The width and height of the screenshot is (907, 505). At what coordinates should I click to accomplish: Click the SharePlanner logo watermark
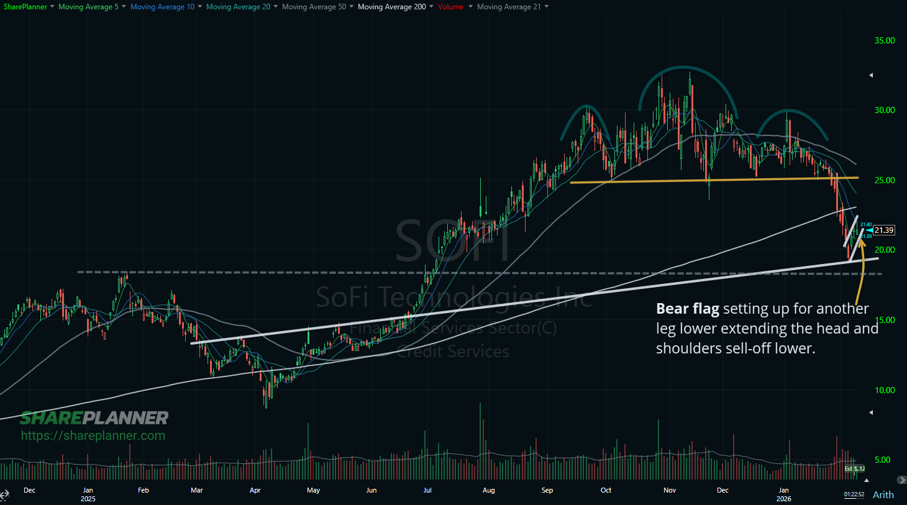click(94, 418)
